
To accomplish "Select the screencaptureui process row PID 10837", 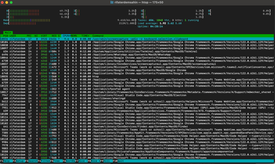I will pos(137,64).
